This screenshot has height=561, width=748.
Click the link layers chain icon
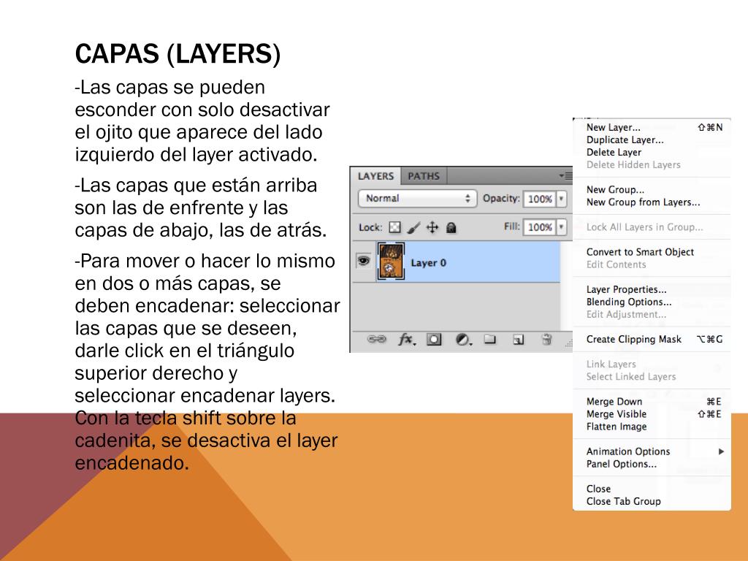tap(376, 339)
